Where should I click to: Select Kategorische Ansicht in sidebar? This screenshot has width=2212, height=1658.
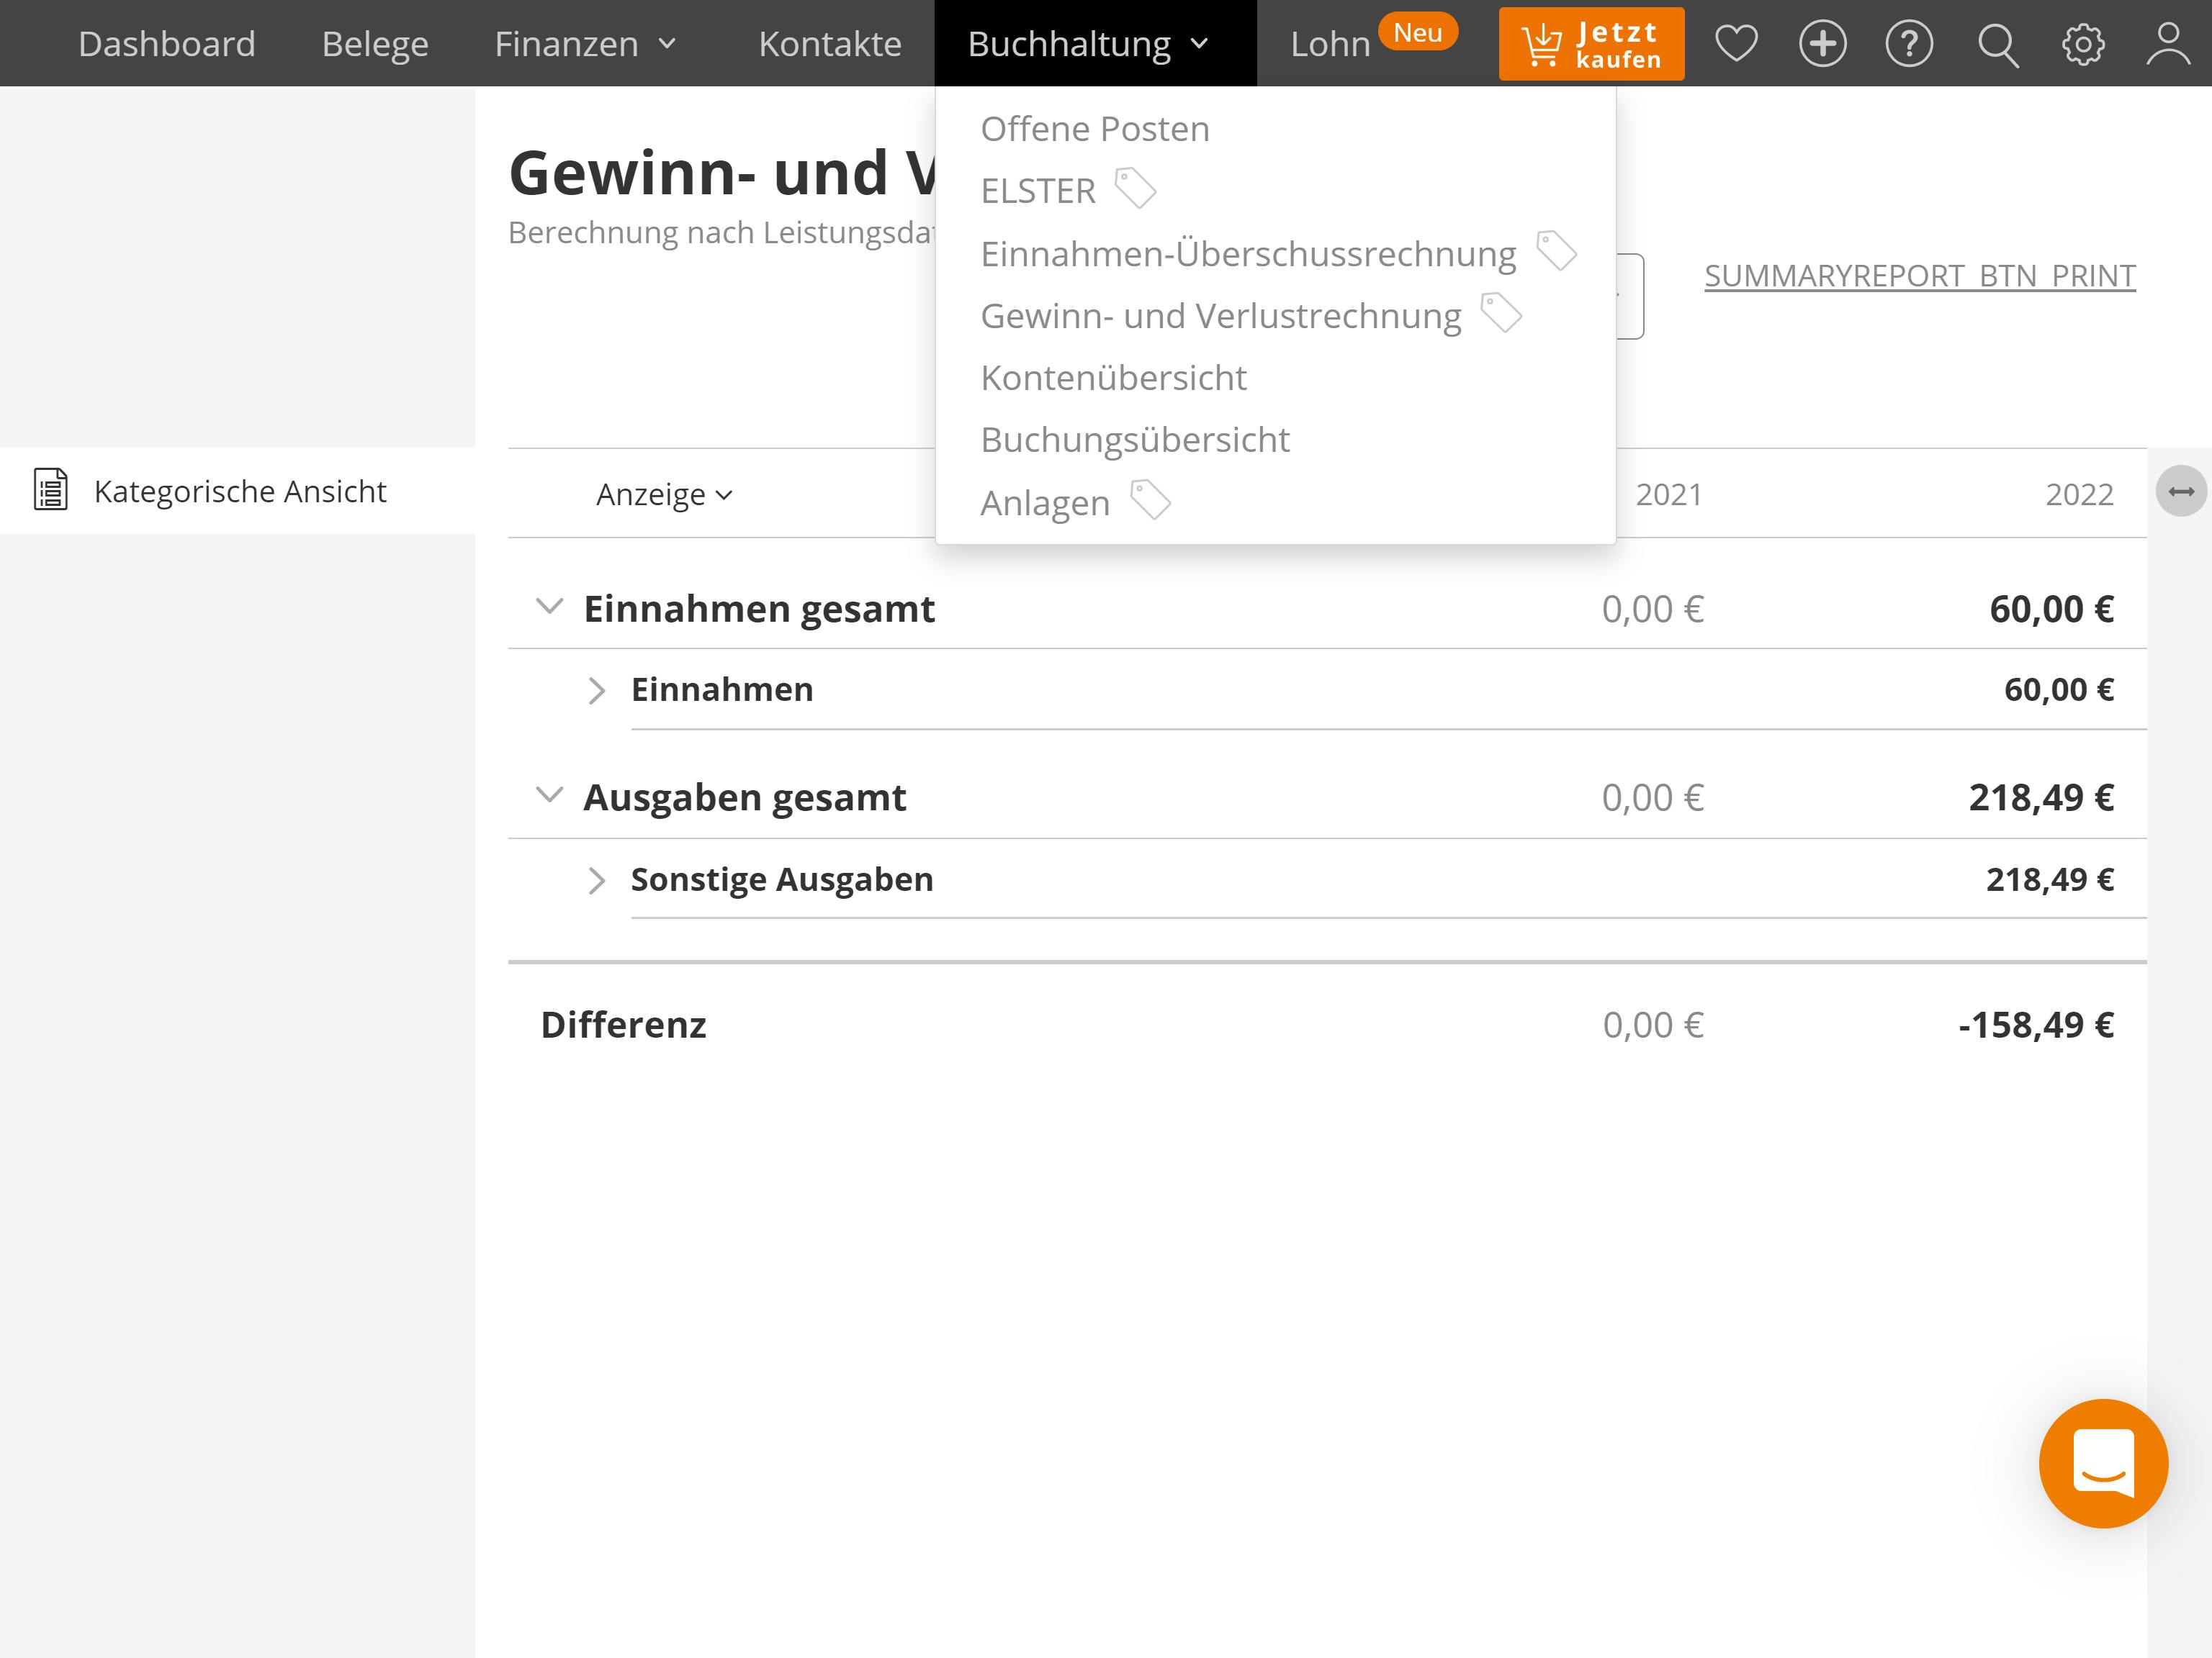click(239, 491)
